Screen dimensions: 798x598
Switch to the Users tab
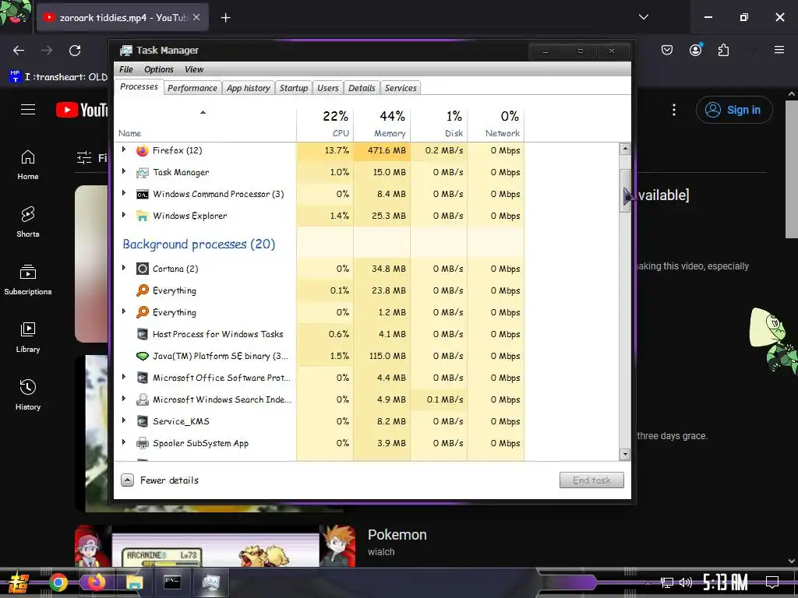[328, 88]
